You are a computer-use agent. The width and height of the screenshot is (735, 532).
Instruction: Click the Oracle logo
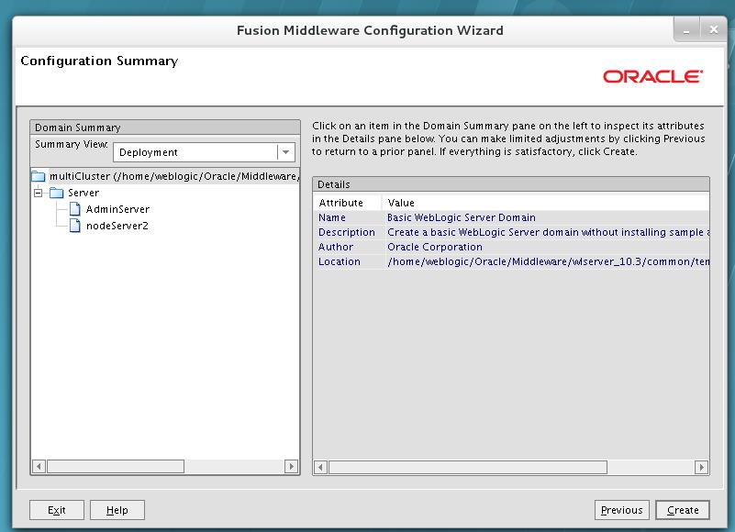[653, 76]
